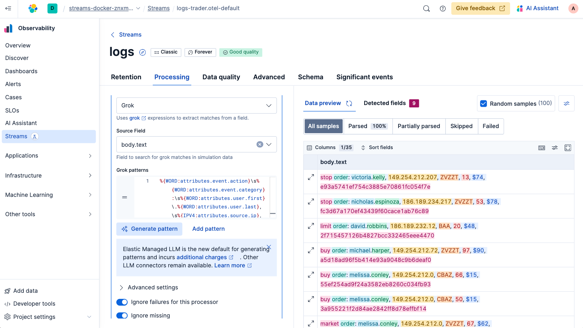Open the help icon in top bar
The height and width of the screenshot is (328, 583).
[443, 8]
